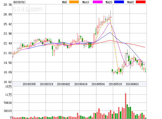Click the 20180319 date label
162x119 pixels.
pos(46,84)
